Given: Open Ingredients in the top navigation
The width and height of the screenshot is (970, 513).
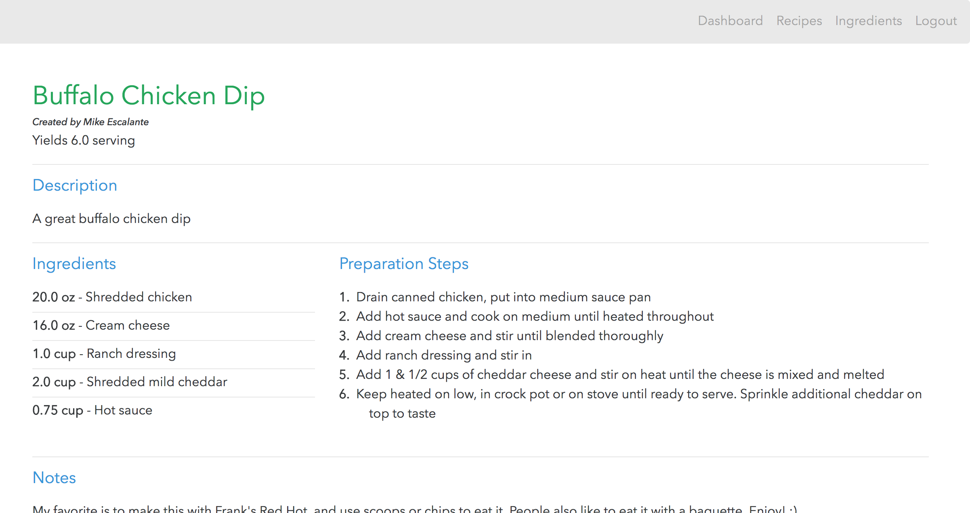Looking at the screenshot, I should tap(868, 21).
